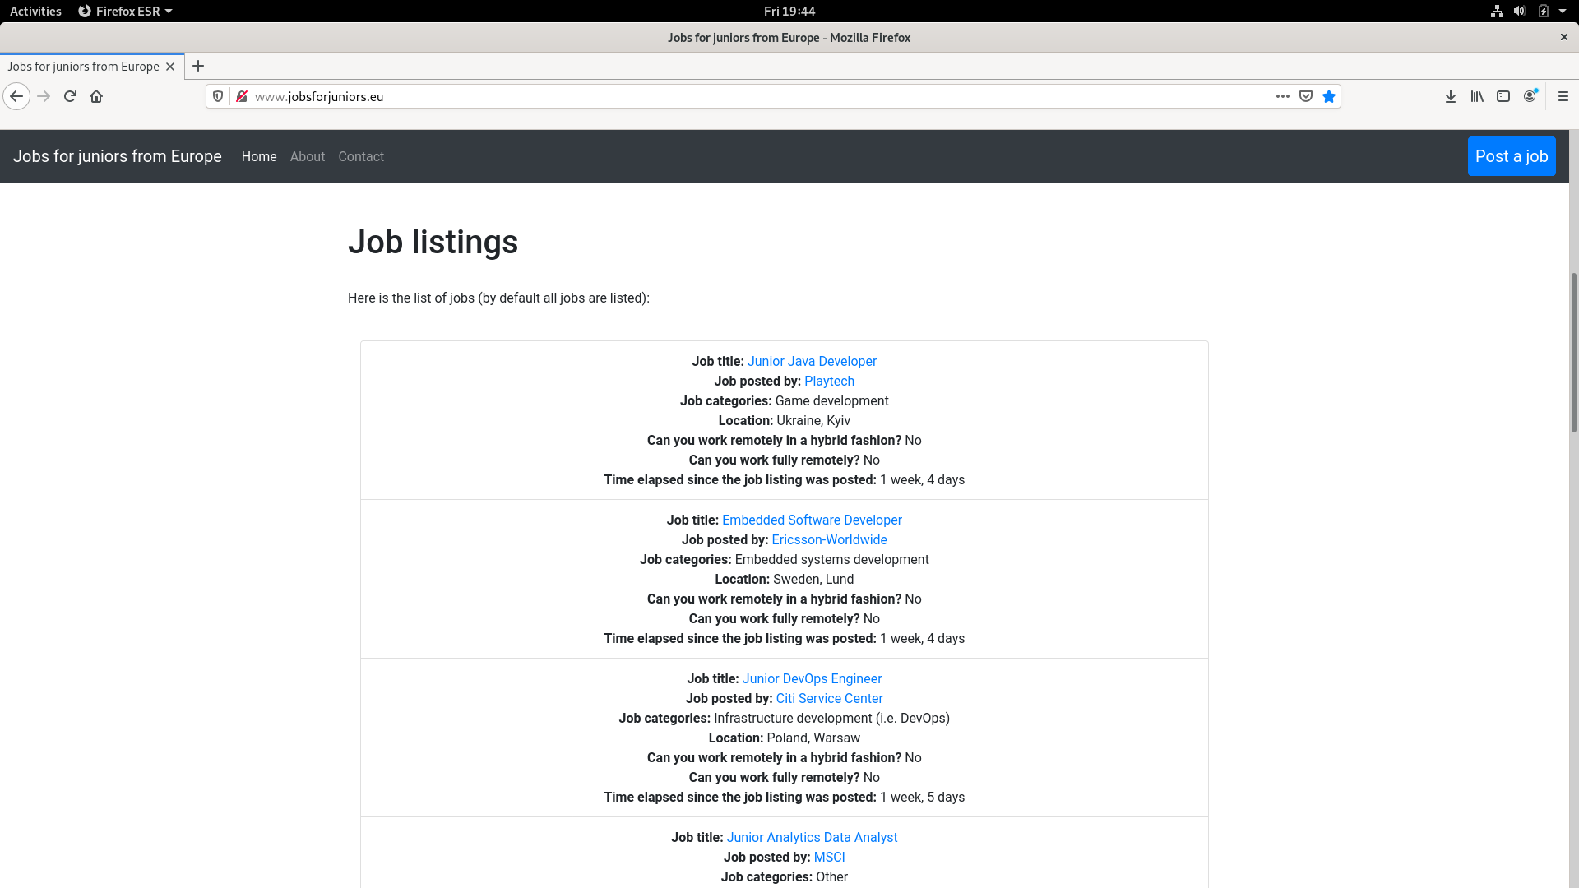The image size is (1579, 888).
Task: Click the page vertical scrollbar thumb
Action: pyautogui.click(x=1574, y=352)
